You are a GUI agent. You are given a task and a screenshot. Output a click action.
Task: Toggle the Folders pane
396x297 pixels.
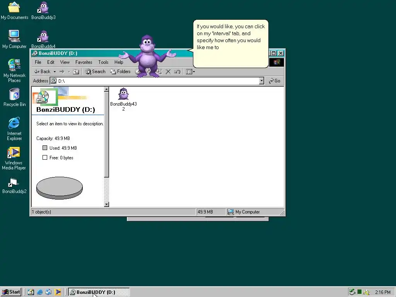(121, 72)
